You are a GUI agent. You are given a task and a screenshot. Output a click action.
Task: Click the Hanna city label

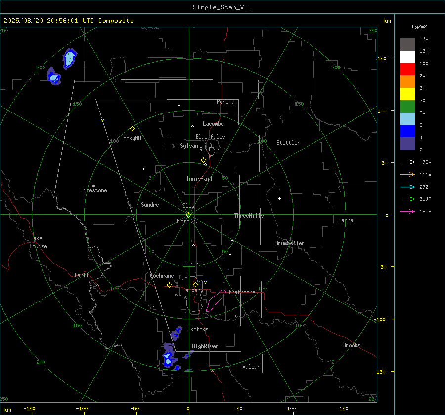tap(346, 220)
